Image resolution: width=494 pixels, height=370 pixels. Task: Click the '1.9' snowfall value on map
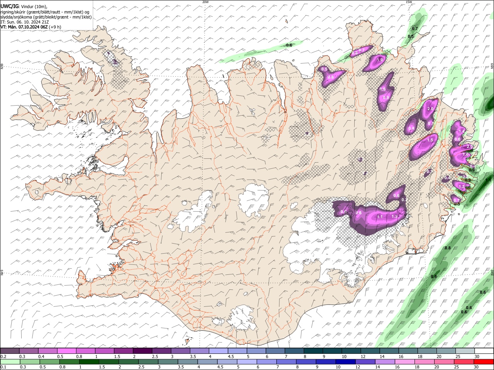coord(380,60)
